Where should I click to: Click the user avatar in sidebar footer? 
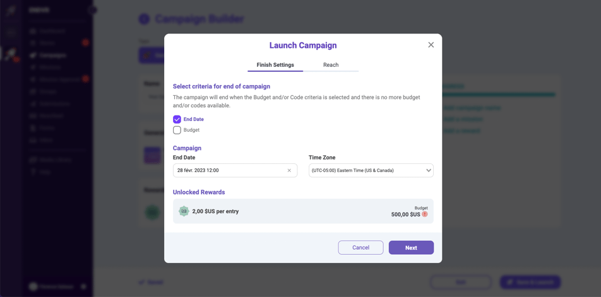pos(33,286)
